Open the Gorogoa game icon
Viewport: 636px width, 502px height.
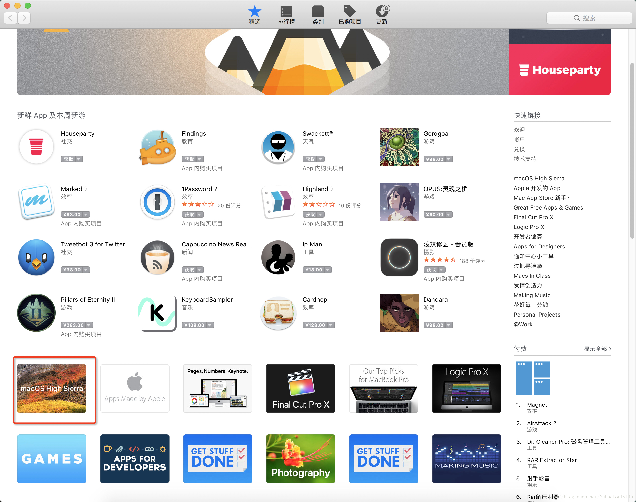click(399, 147)
